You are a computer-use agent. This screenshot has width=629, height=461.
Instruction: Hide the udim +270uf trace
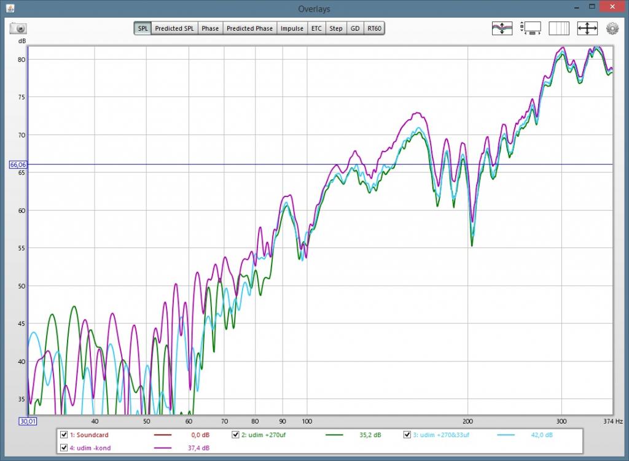click(236, 435)
